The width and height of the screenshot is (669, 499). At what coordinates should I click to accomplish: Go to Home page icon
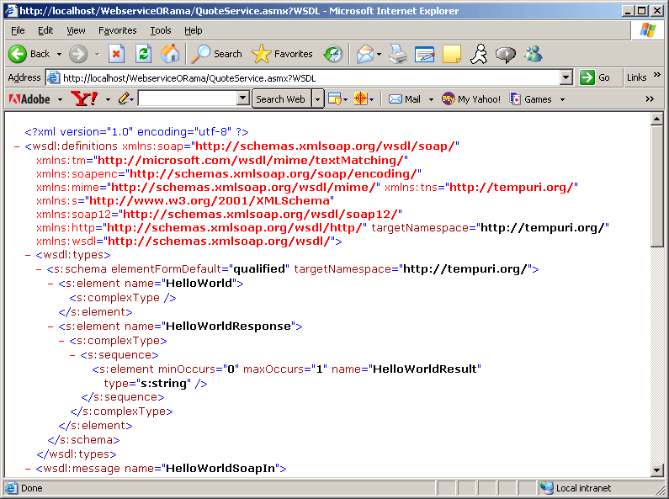(x=170, y=54)
